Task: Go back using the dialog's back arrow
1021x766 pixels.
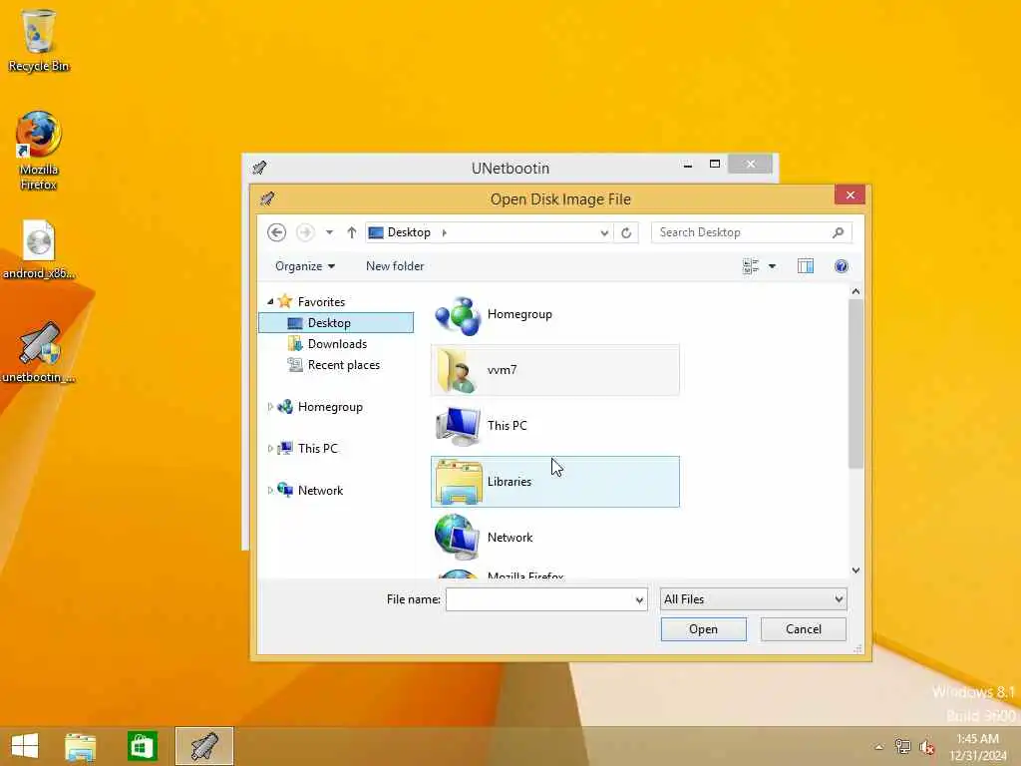Action: click(277, 232)
